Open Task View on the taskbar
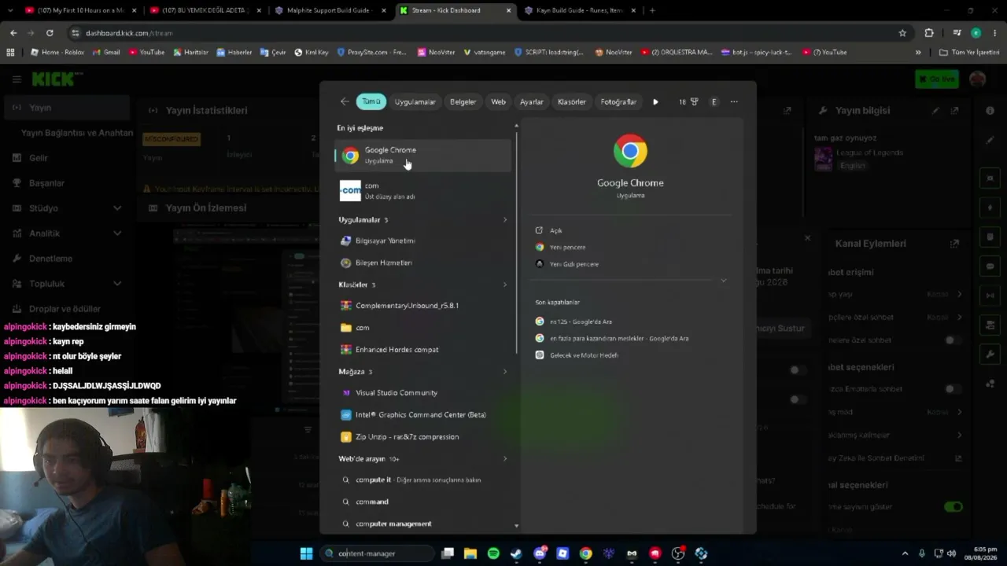 tap(448, 553)
